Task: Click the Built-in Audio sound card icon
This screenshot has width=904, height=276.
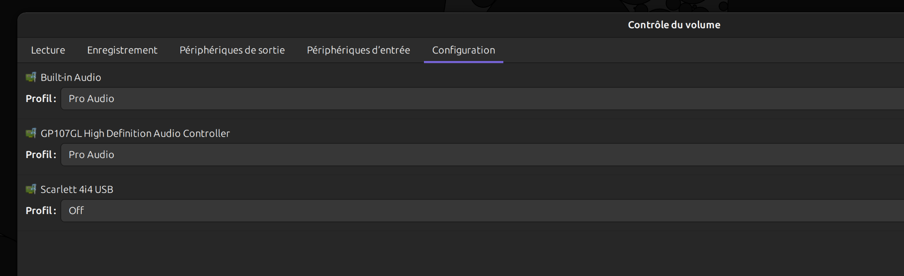Action: (x=31, y=77)
